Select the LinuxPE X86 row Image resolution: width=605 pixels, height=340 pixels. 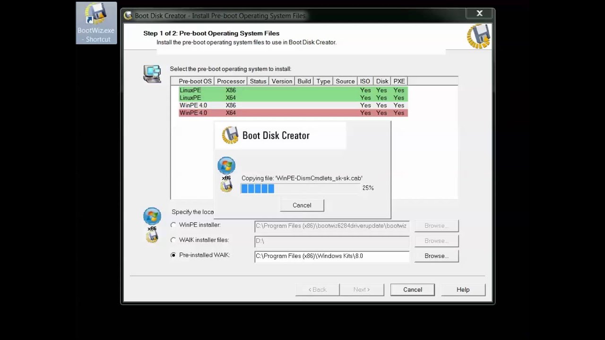[x=293, y=90]
